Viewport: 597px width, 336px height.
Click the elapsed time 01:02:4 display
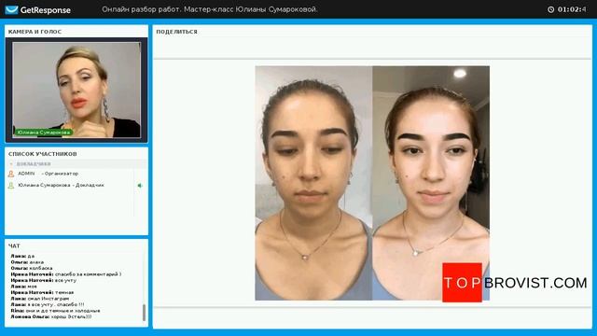click(572, 9)
